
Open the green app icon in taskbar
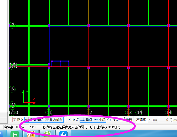[15, 134]
